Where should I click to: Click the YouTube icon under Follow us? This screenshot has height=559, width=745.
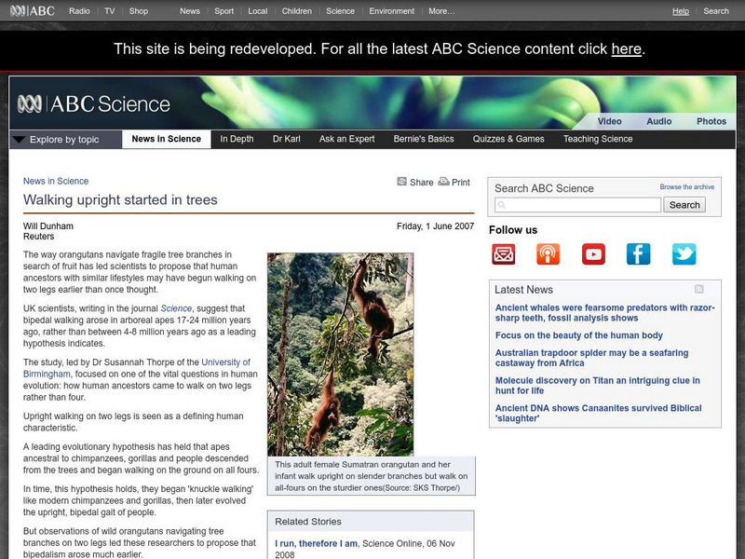pyautogui.click(x=593, y=253)
